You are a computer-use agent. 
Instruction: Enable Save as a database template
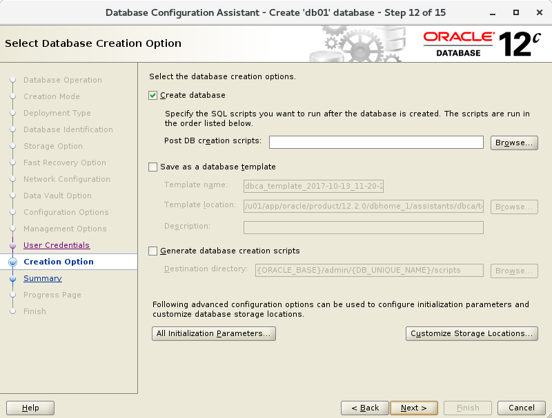pos(152,167)
